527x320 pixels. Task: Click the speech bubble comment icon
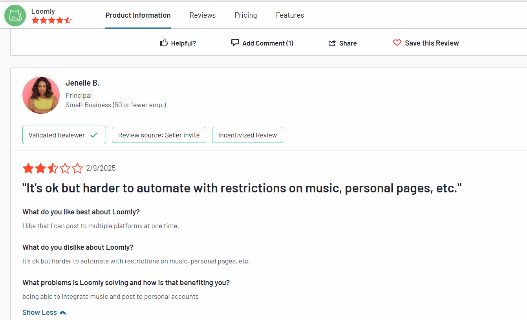coord(235,43)
